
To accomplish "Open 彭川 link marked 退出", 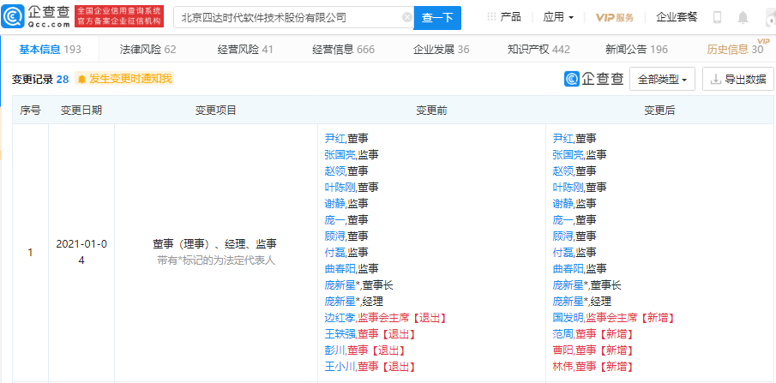I will [x=335, y=350].
